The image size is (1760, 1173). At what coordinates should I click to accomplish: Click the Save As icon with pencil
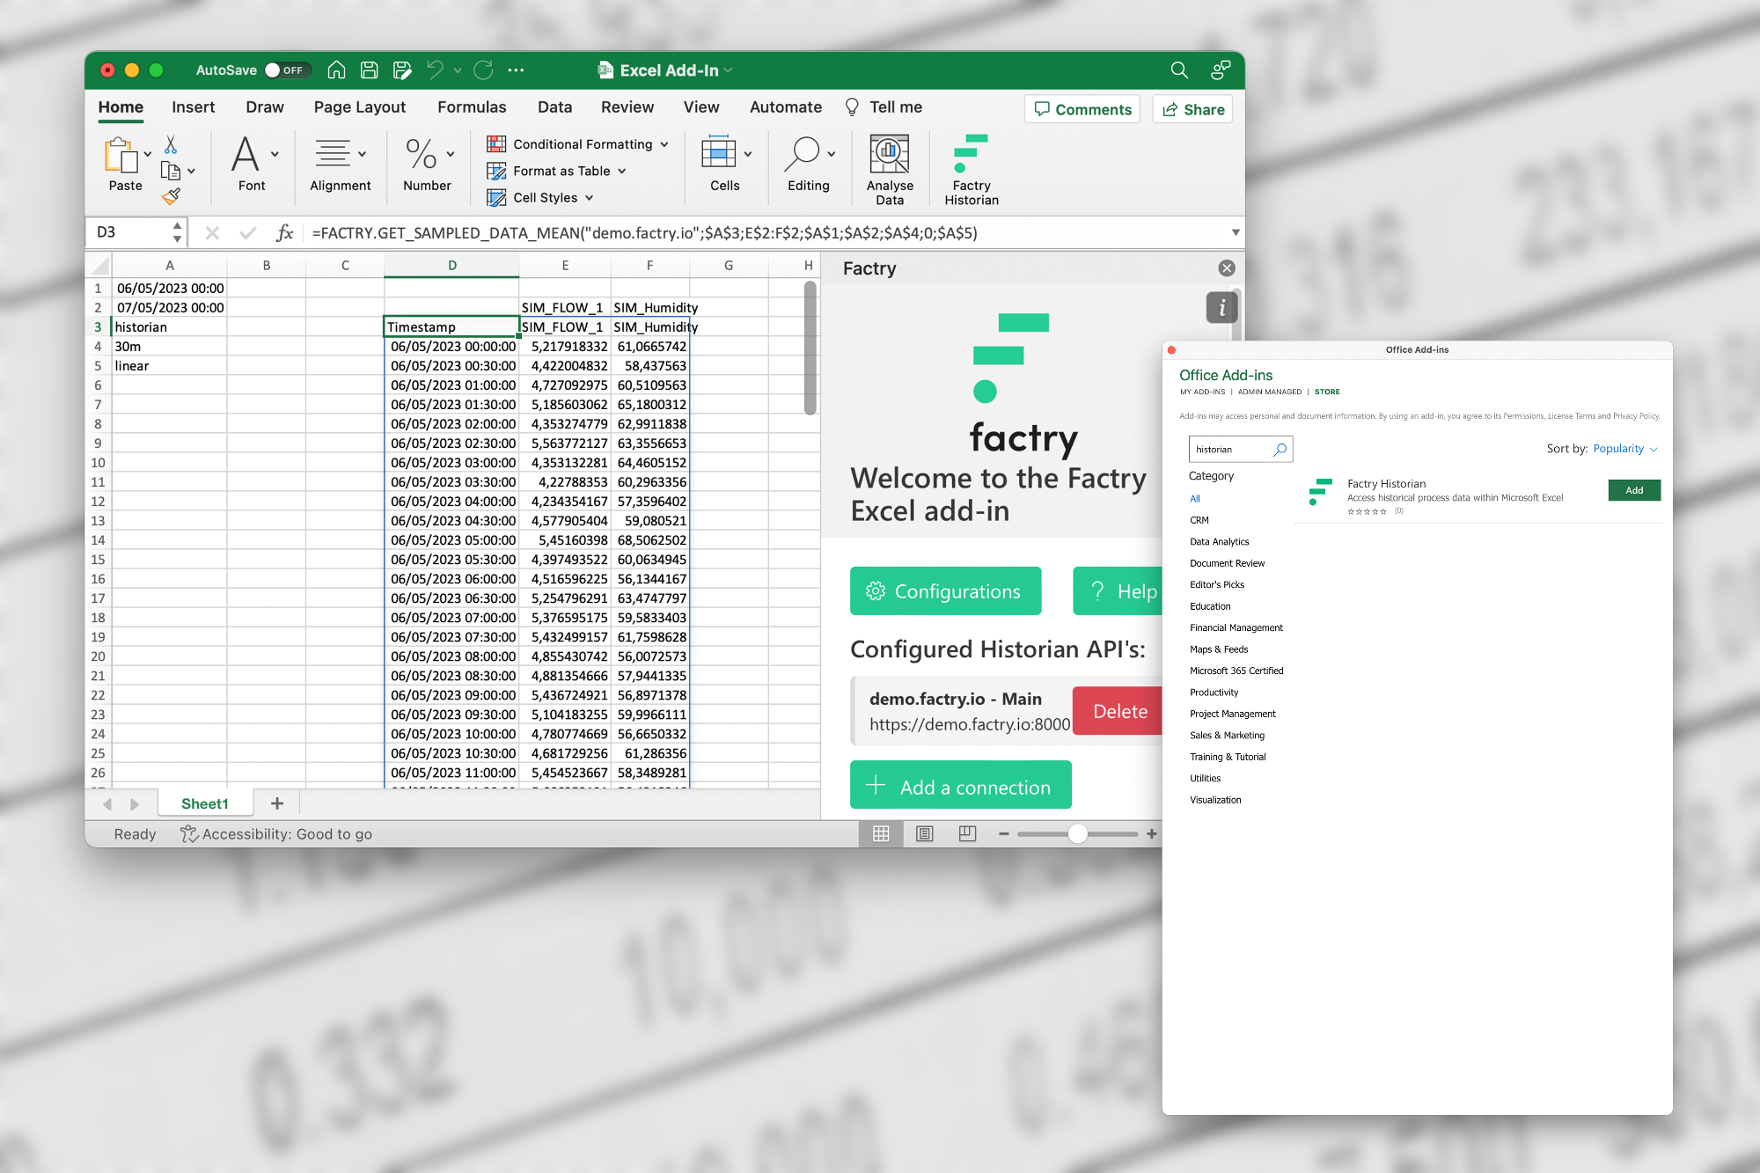(x=402, y=70)
